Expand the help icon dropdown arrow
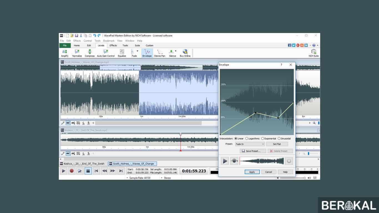 pyautogui.click(x=318, y=45)
